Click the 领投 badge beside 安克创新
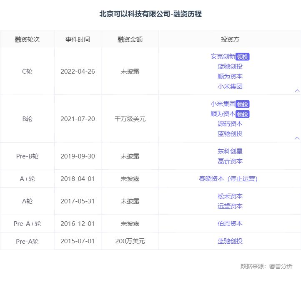This screenshot has width=301, height=282. click(x=243, y=57)
